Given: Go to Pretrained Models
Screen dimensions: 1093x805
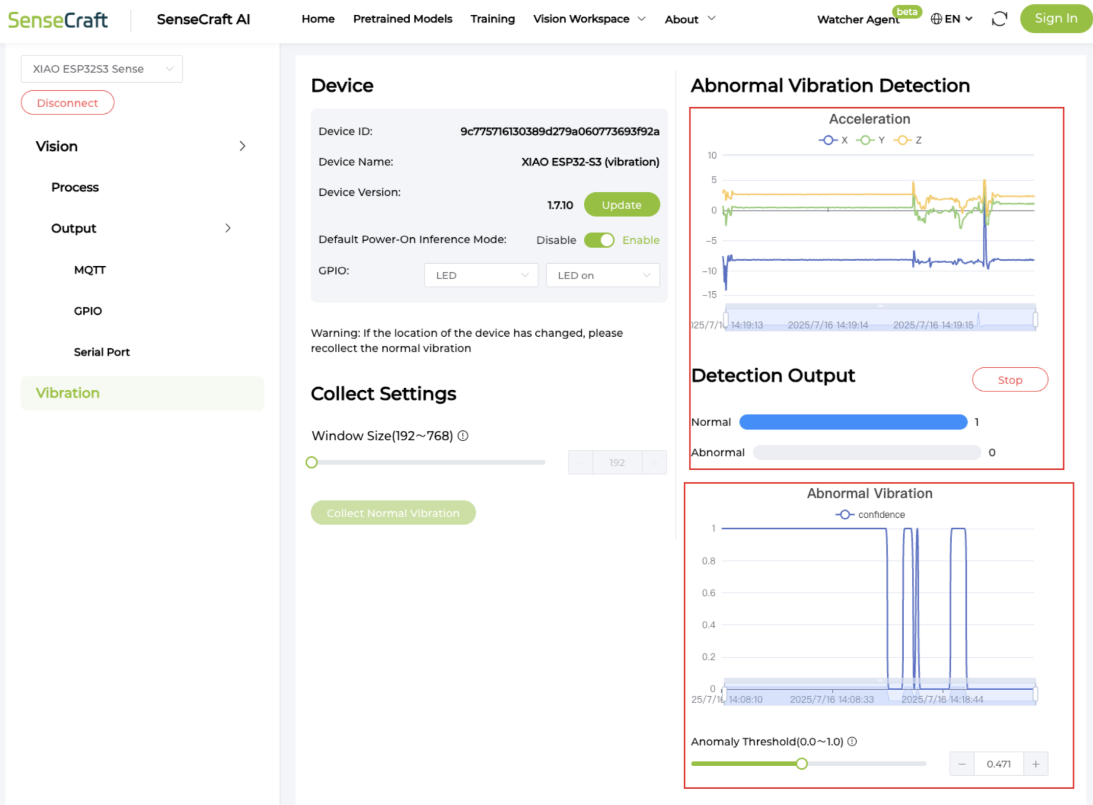Looking at the screenshot, I should pos(403,19).
